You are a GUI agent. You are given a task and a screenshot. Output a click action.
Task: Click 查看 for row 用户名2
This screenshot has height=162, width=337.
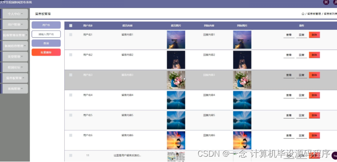pyautogui.click(x=289, y=55)
